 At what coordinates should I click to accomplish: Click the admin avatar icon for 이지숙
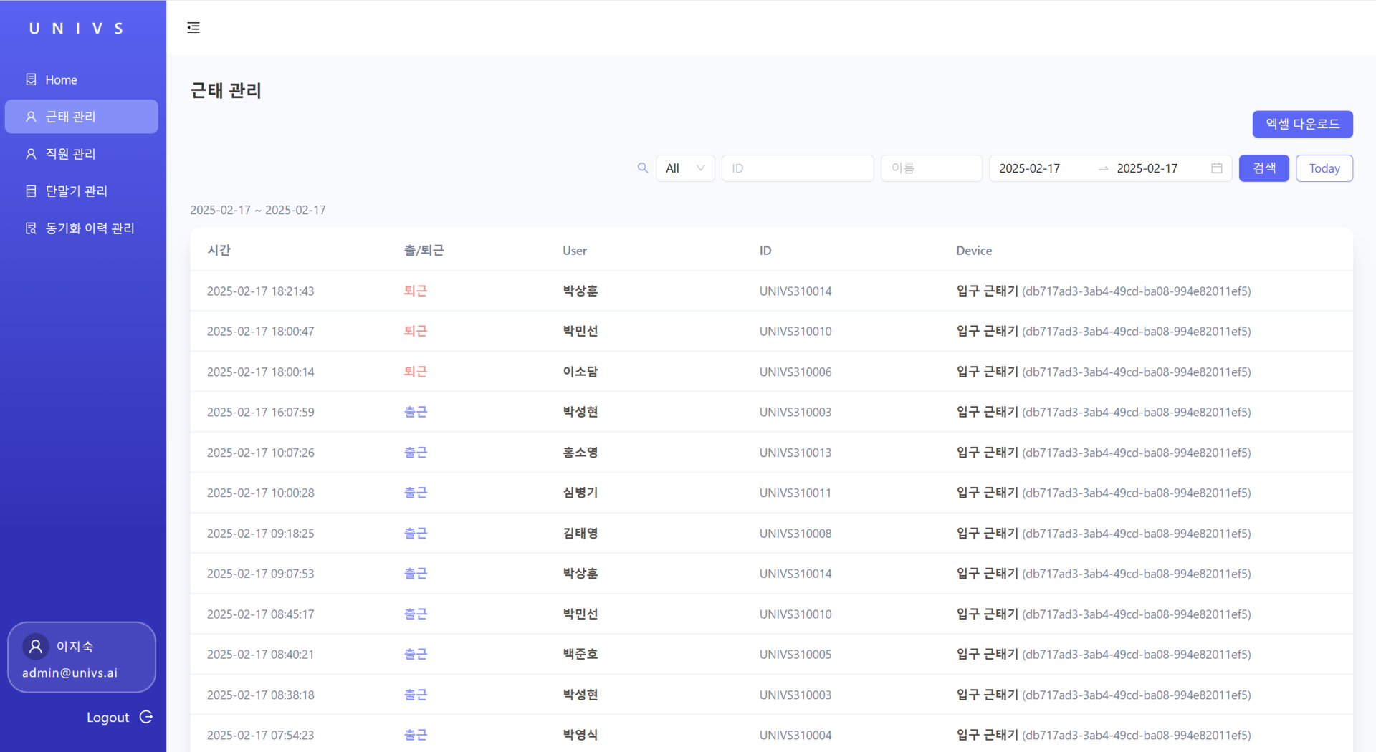point(36,647)
